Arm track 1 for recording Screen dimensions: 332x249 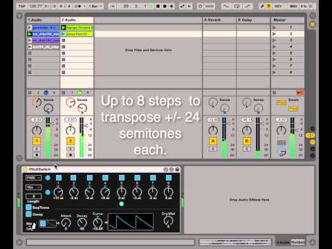point(37,155)
